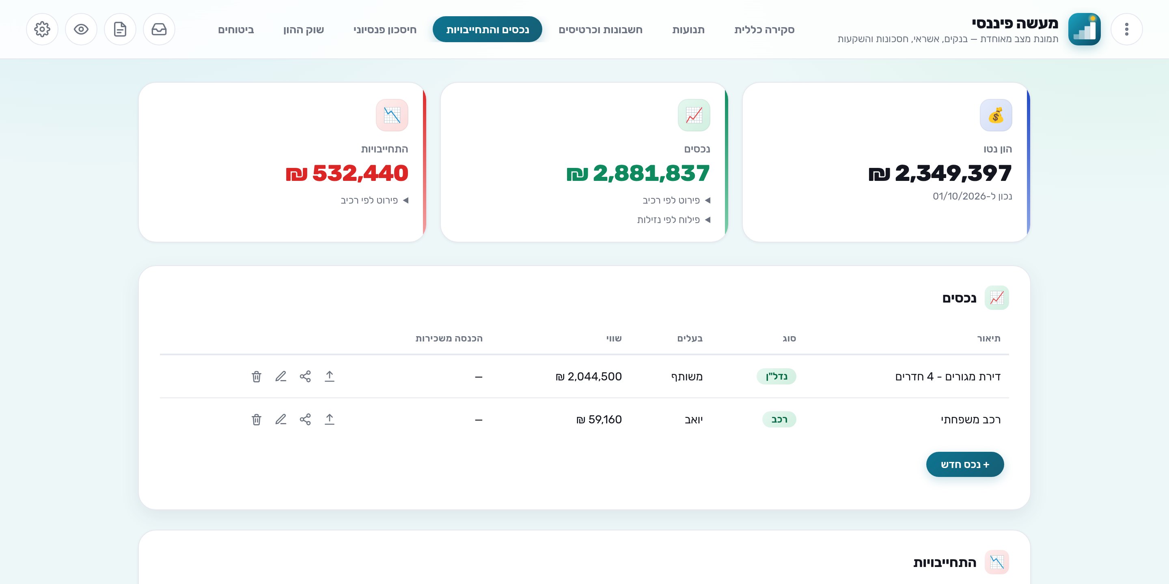
Task: Open the inbox tray icon
Action: [159, 30]
